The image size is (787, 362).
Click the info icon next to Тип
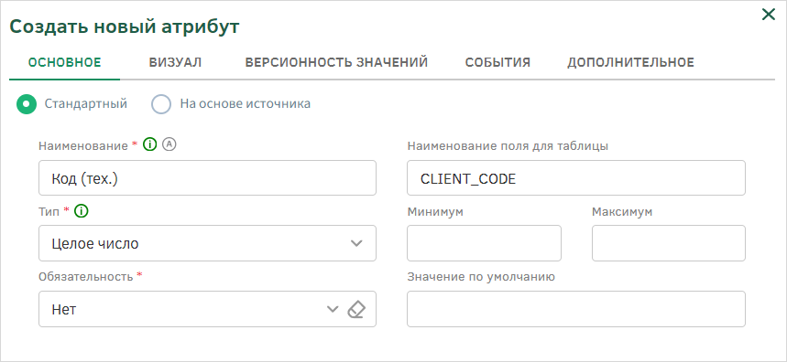point(81,211)
